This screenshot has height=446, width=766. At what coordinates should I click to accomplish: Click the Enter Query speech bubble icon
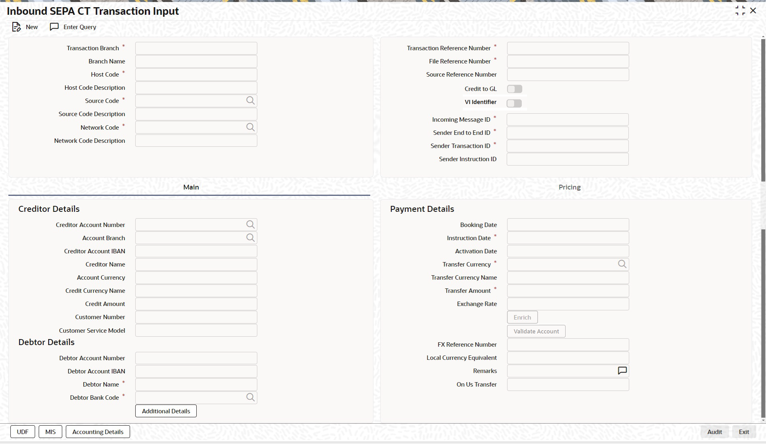pyautogui.click(x=54, y=27)
